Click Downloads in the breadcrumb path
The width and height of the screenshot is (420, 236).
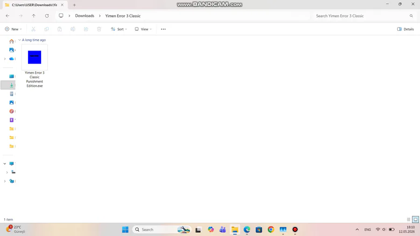click(x=84, y=16)
